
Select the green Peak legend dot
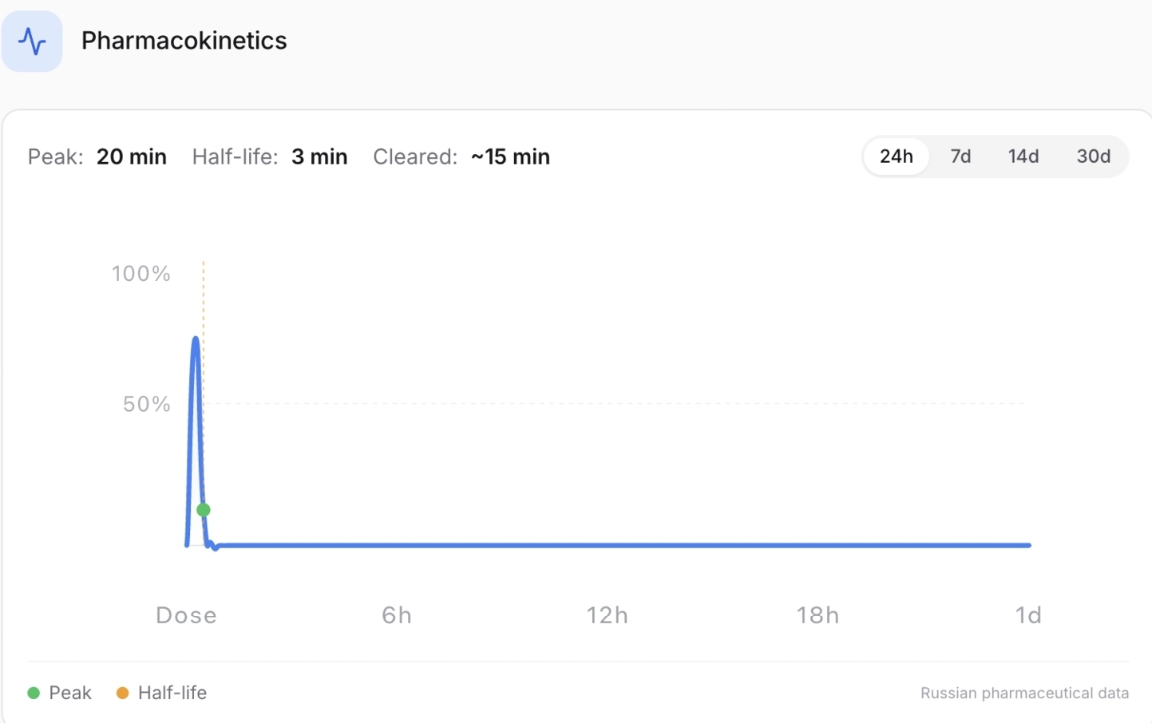coord(34,693)
